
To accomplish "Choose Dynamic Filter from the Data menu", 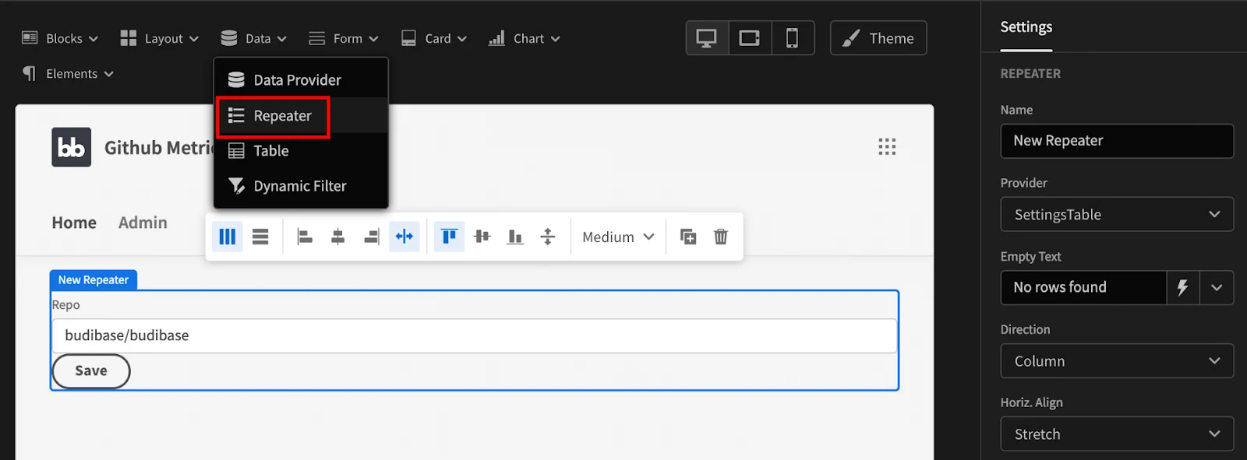I will [301, 186].
